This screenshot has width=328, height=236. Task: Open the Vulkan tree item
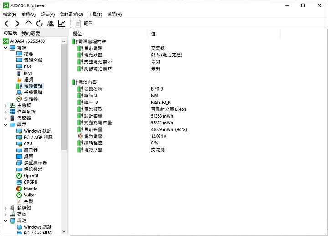(30, 195)
